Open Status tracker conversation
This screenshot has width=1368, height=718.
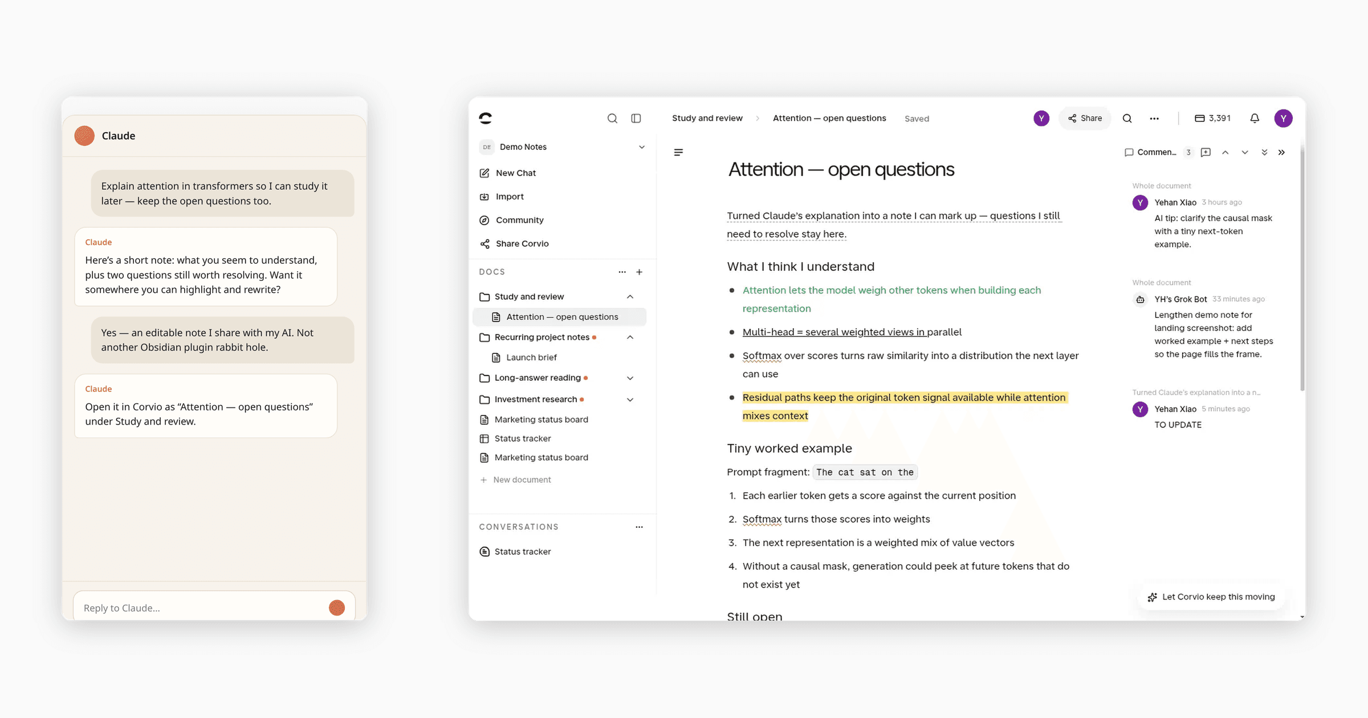pos(515,552)
